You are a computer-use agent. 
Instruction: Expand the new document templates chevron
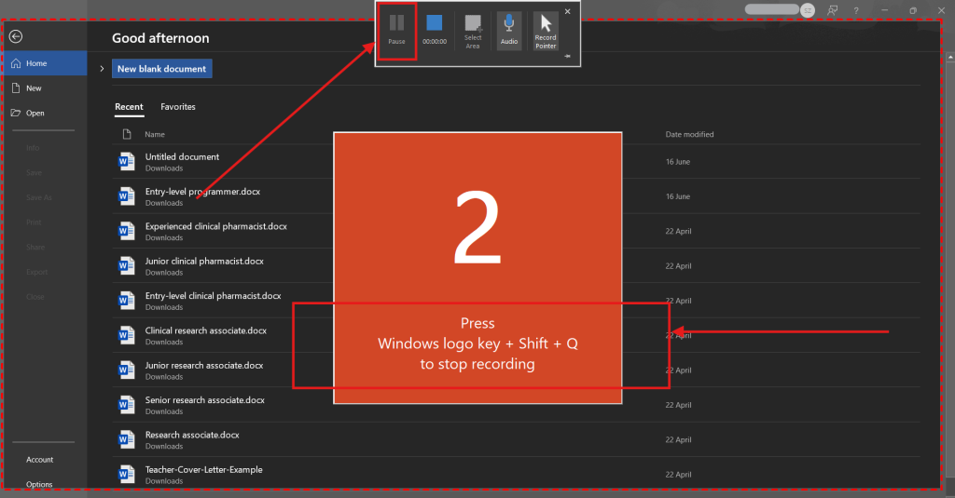[102, 69]
